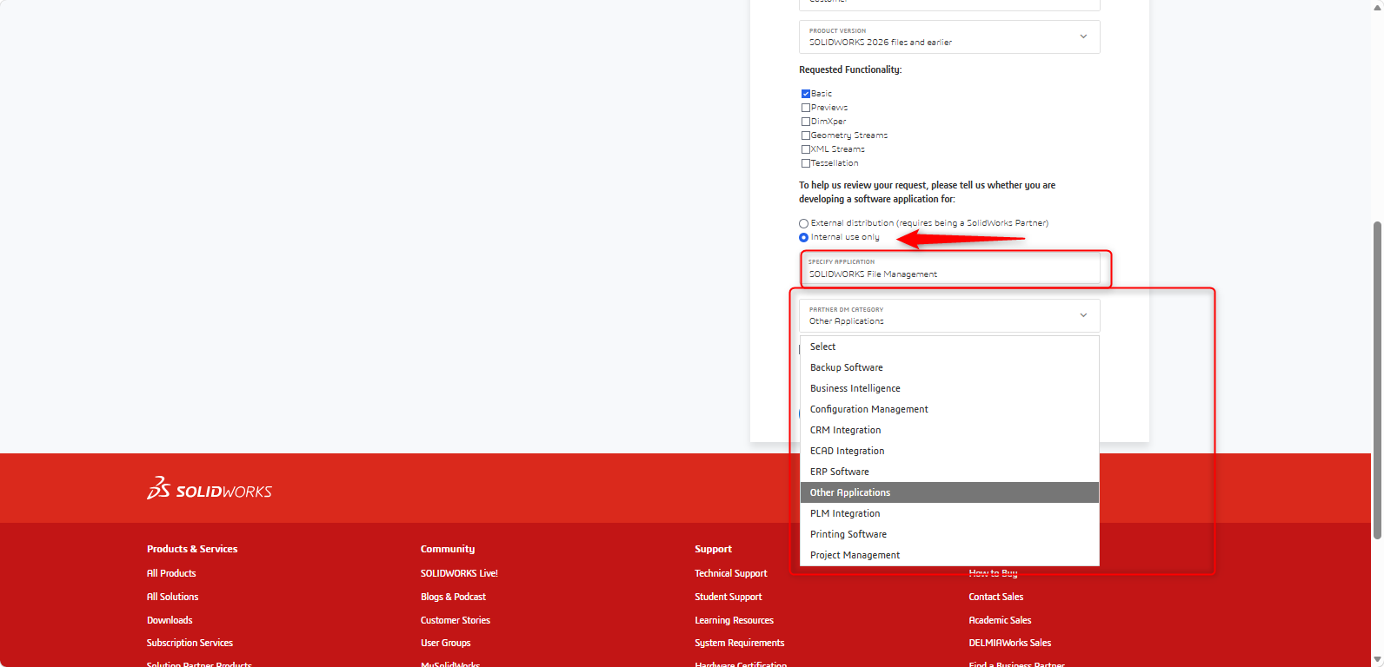This screenshot has width=1384, height=667.
Task: Visit Subscription Services link
Action: pos(190,643)
